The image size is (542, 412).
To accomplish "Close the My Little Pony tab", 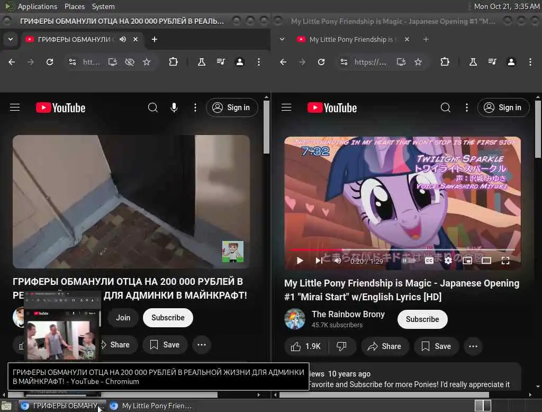I will 407,39.
